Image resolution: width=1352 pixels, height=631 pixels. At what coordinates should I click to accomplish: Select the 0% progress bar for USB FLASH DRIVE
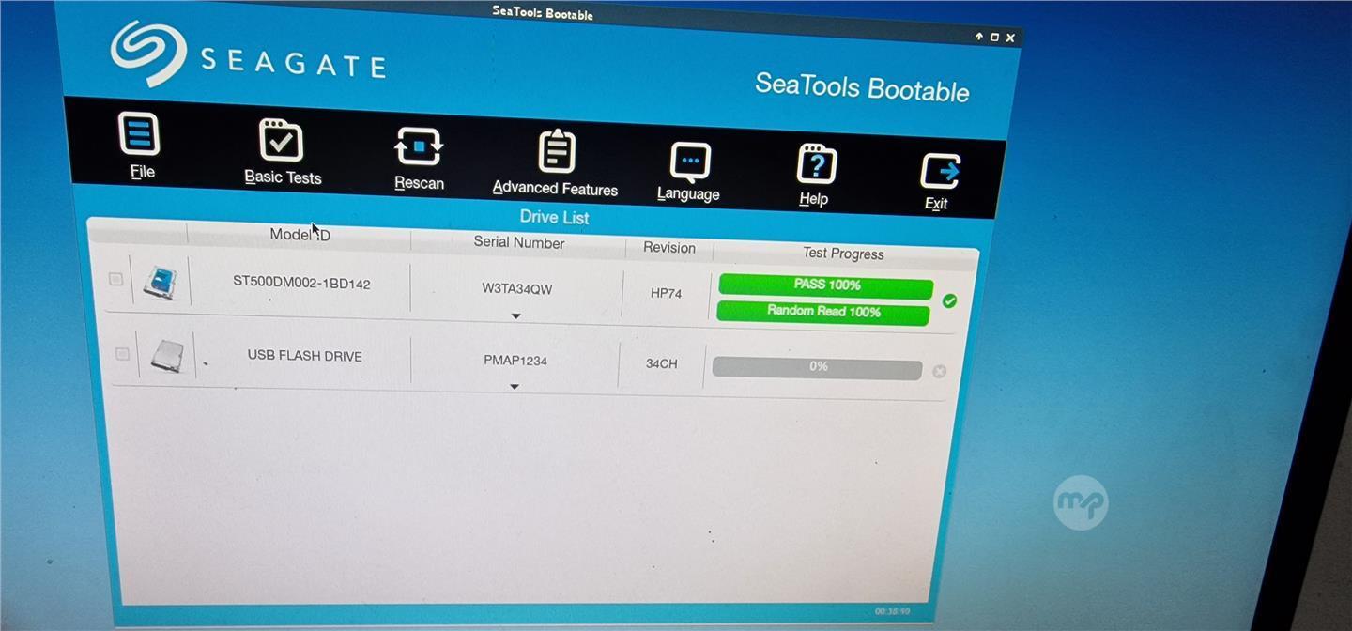click(x=817, y=367)
